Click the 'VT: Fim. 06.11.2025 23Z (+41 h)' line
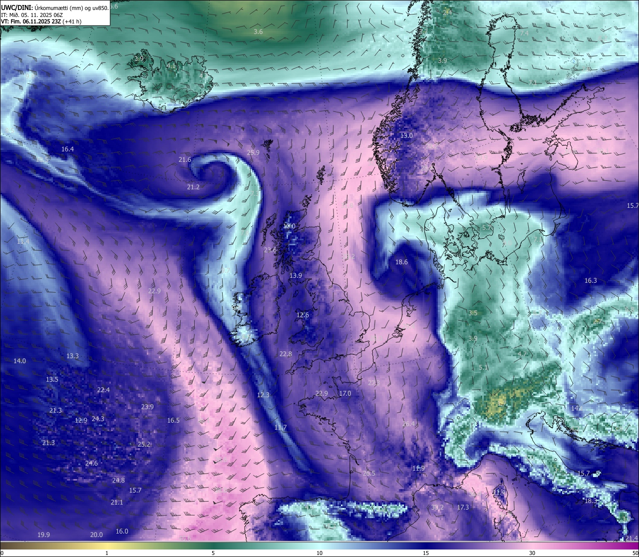Image resolution: width=639 pixels, height=557 pixels. point(41,21)
